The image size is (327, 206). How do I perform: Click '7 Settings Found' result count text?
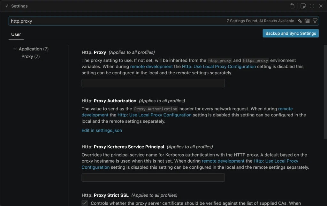242,21
